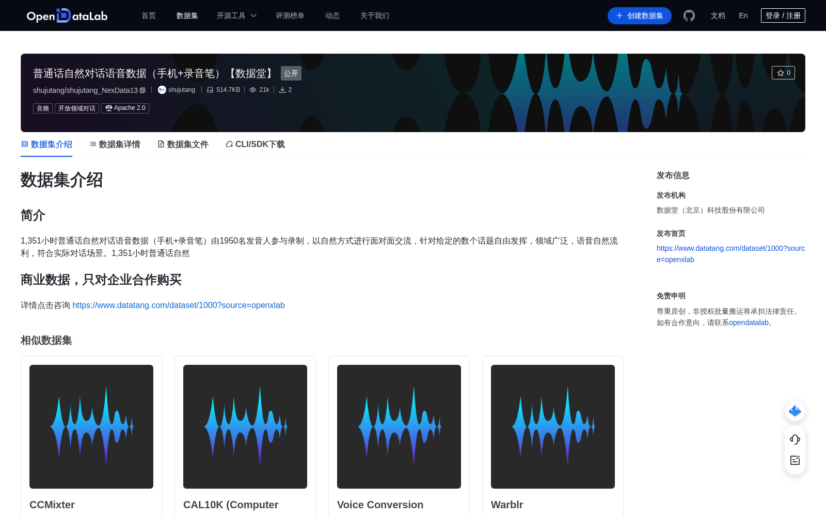This screenshot has width=826, height=516.
Task: Click the Warblr card title
Action: pyautogui.click(x=507, y=505)
